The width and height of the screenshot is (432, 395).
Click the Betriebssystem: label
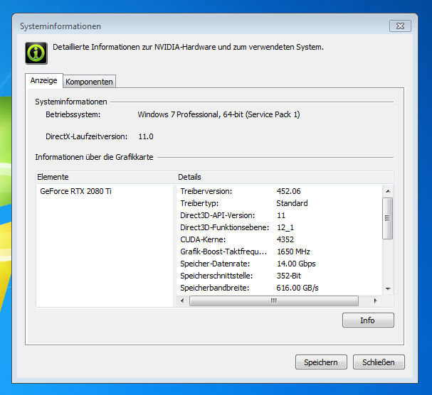(73, 114)
